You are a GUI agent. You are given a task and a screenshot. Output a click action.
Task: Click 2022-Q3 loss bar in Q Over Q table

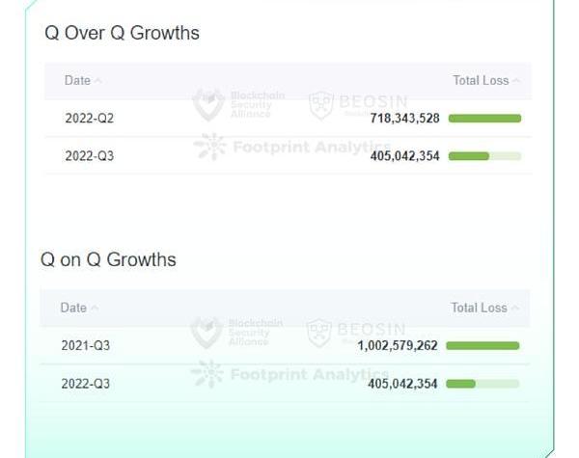pos(484,155)
